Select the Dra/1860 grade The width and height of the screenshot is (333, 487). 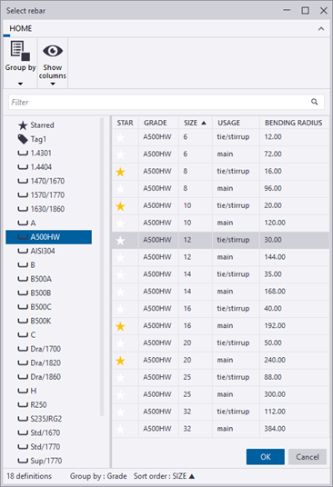(39, 377)
